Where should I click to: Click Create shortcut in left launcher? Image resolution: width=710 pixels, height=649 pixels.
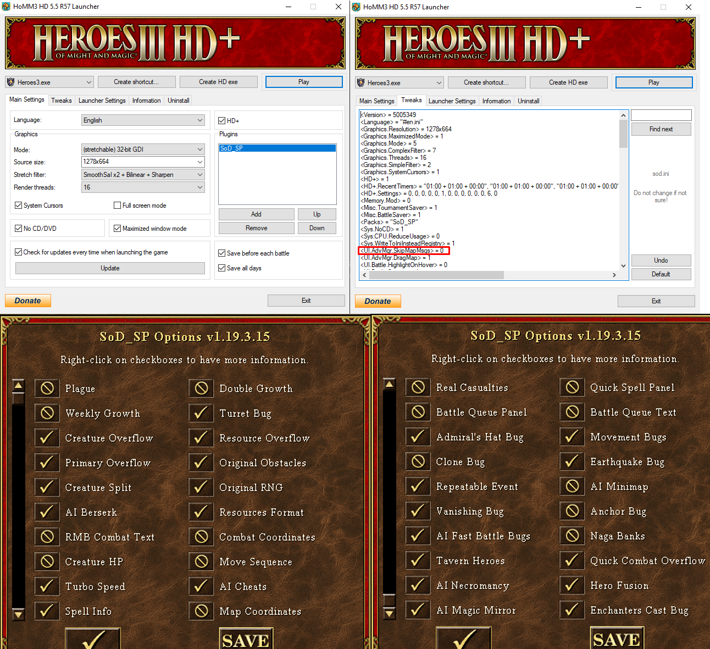tap(137, 82)
